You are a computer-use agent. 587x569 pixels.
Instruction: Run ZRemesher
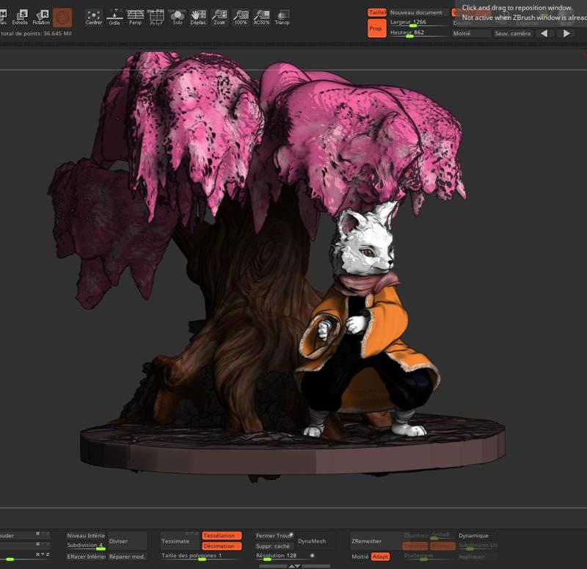(367, 541)
